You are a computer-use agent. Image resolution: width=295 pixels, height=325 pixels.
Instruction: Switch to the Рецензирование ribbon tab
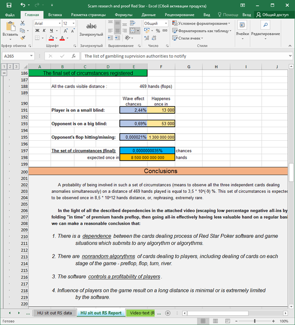(179, 15)
